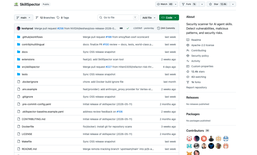Open pull request #256 link
The width and height of the screenshot is (257, 155).
coord(60,29)
